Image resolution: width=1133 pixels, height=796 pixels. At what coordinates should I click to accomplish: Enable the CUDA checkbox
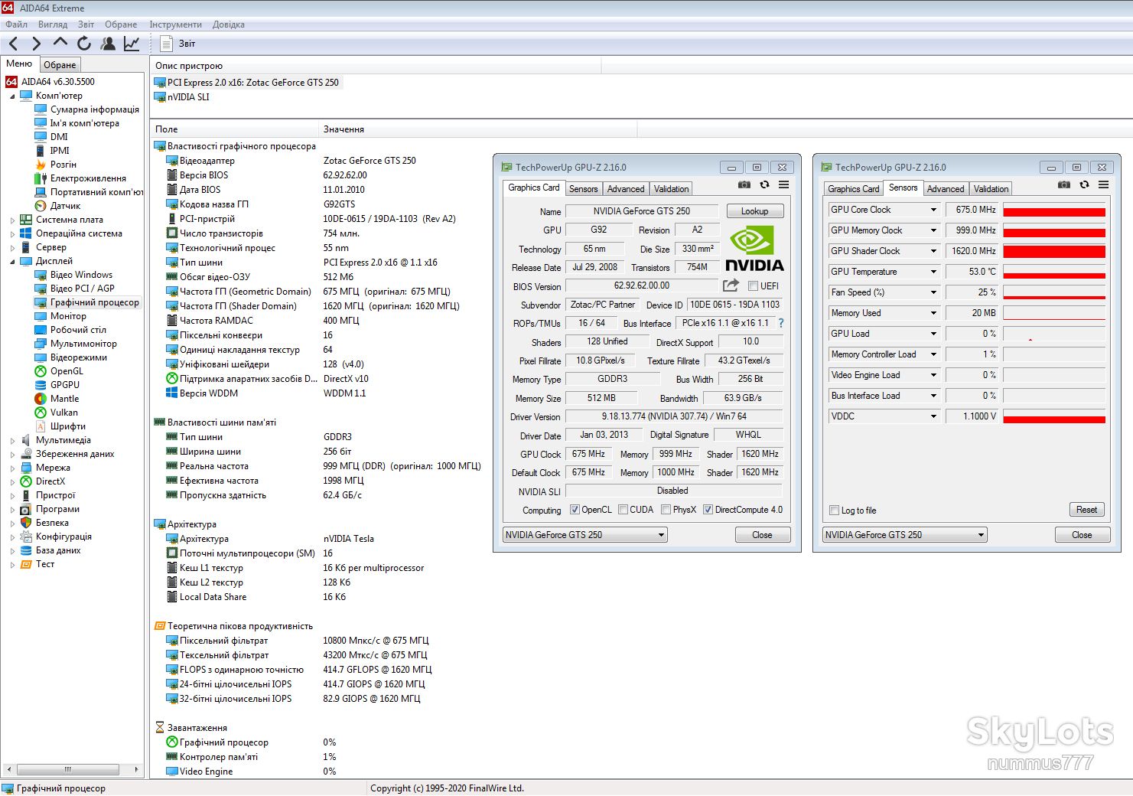pyautogui.click(x=623, y=510)
